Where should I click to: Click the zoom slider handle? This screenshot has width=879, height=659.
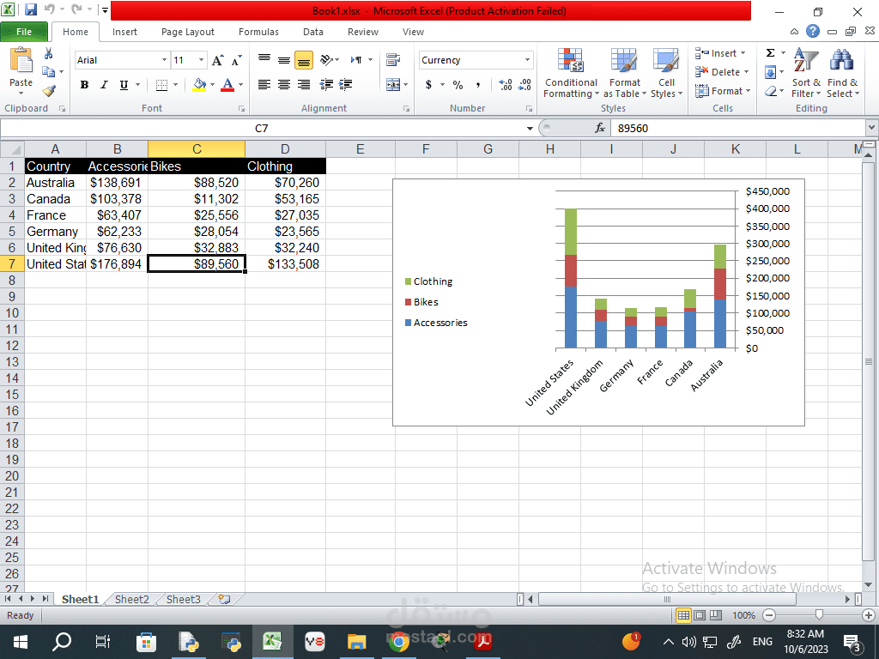pyautogui.click(x=819, y=615)
